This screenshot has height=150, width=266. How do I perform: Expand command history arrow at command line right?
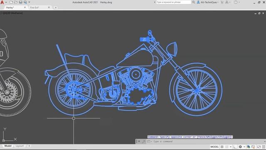[x=264, y=142]
